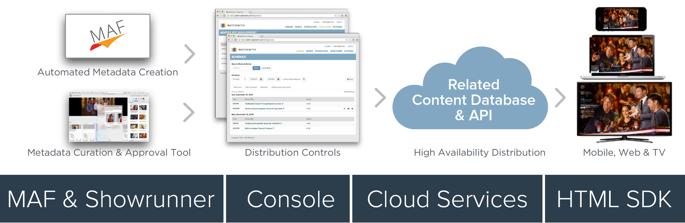This screenshot has height=223, width=685.
Task: Click the MAF & Showrunner banner
Action: tap(112, 199)
